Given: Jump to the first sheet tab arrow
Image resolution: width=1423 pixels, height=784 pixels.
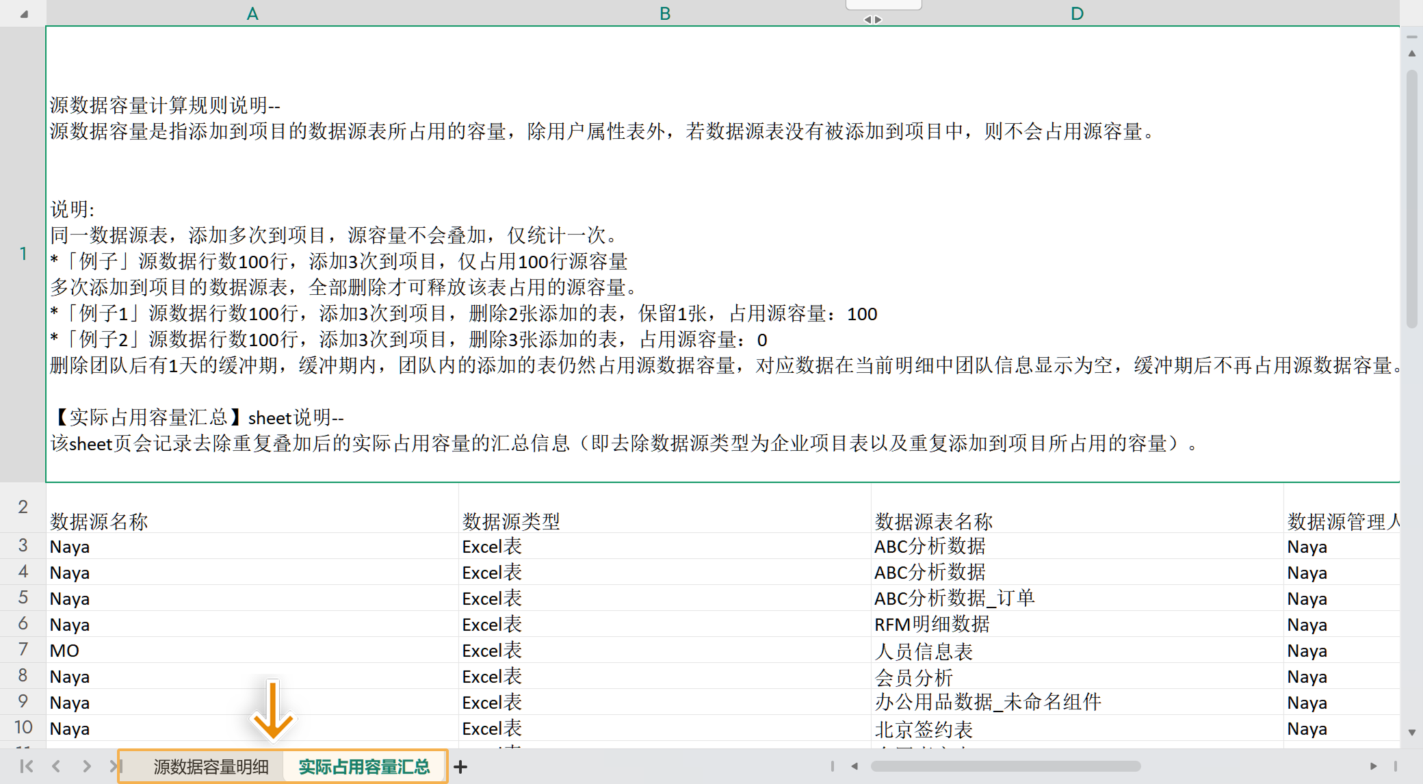Looking at the screenshot, I should pos(26,766).
